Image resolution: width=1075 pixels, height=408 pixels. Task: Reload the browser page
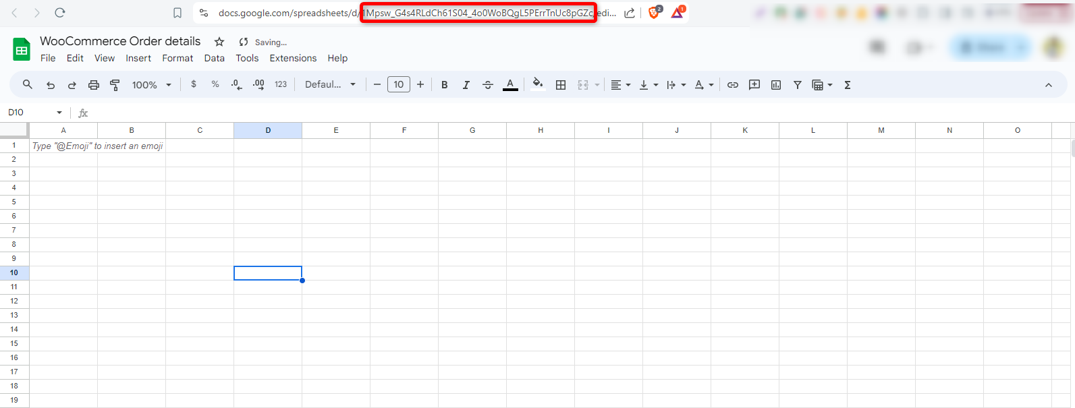tap(60, 13)
